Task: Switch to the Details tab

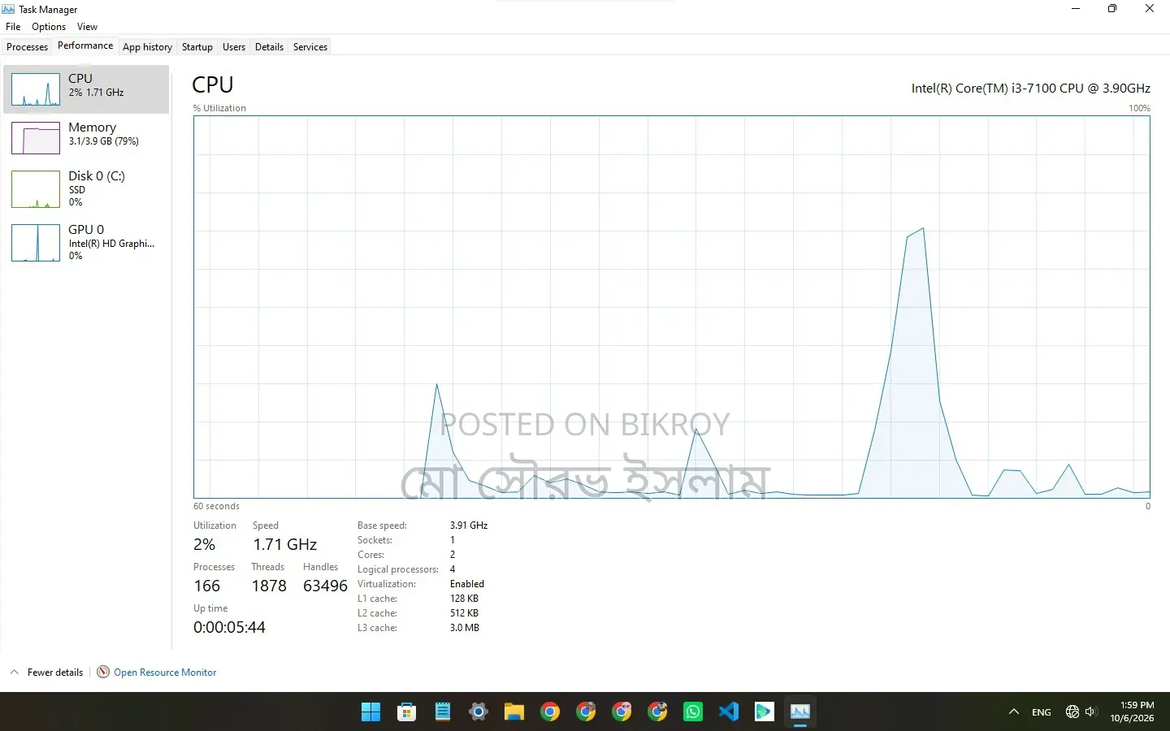Action: pyautogui.click(x=269, y=47)
